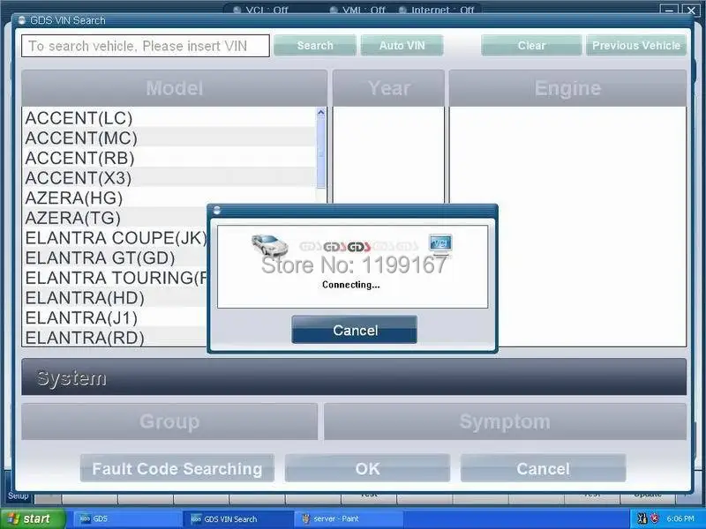Click the Setup button behind the dialog
Image resolution: width=706 pixels, height=529 pixels.
18,495
